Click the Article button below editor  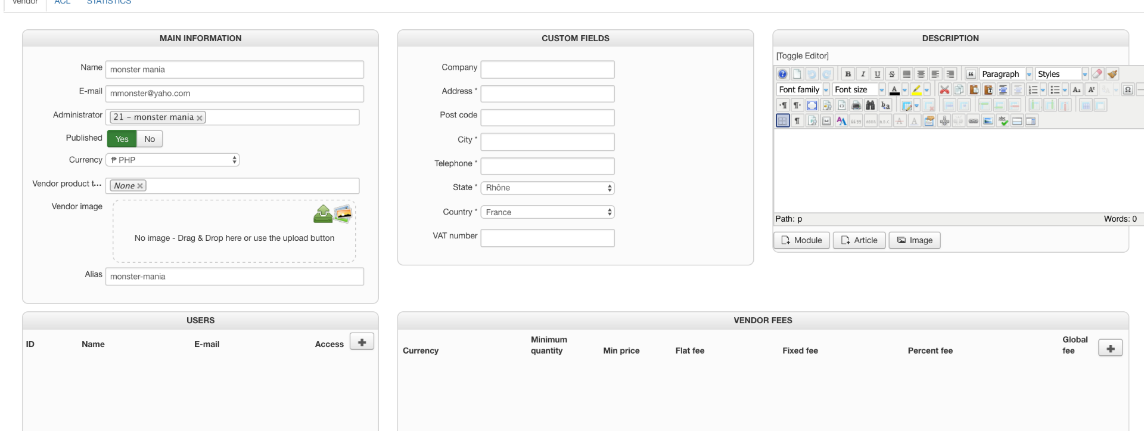(859, 240)
